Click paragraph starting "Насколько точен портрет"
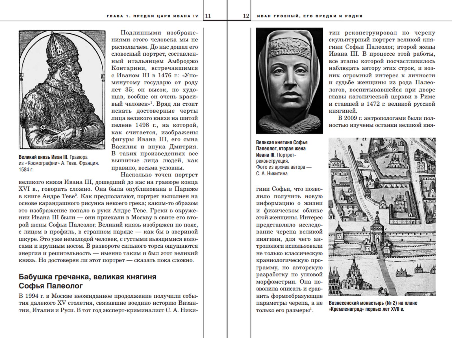The height and width of the screenshot is (338, 452). pyautogui.click(x=108, y=217)
